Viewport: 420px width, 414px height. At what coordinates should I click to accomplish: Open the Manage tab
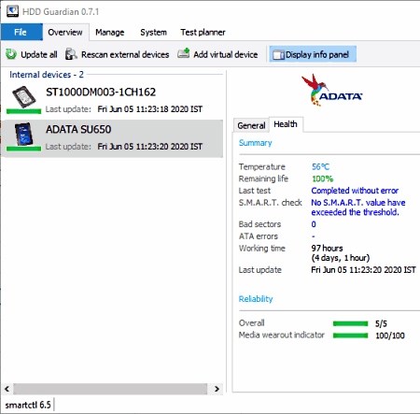coord(110,32)
